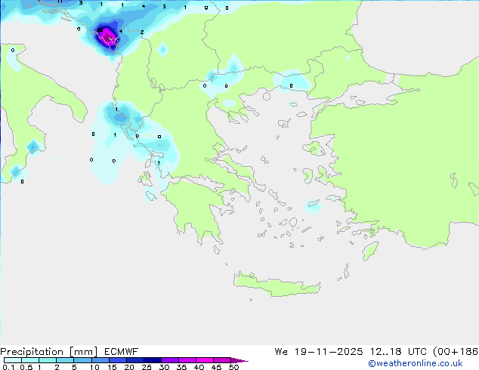Image resolution: width=479 pixels, height=370 pixels.
Task: Click the 45–50 mm legend swatch
Action: (222, 360)
